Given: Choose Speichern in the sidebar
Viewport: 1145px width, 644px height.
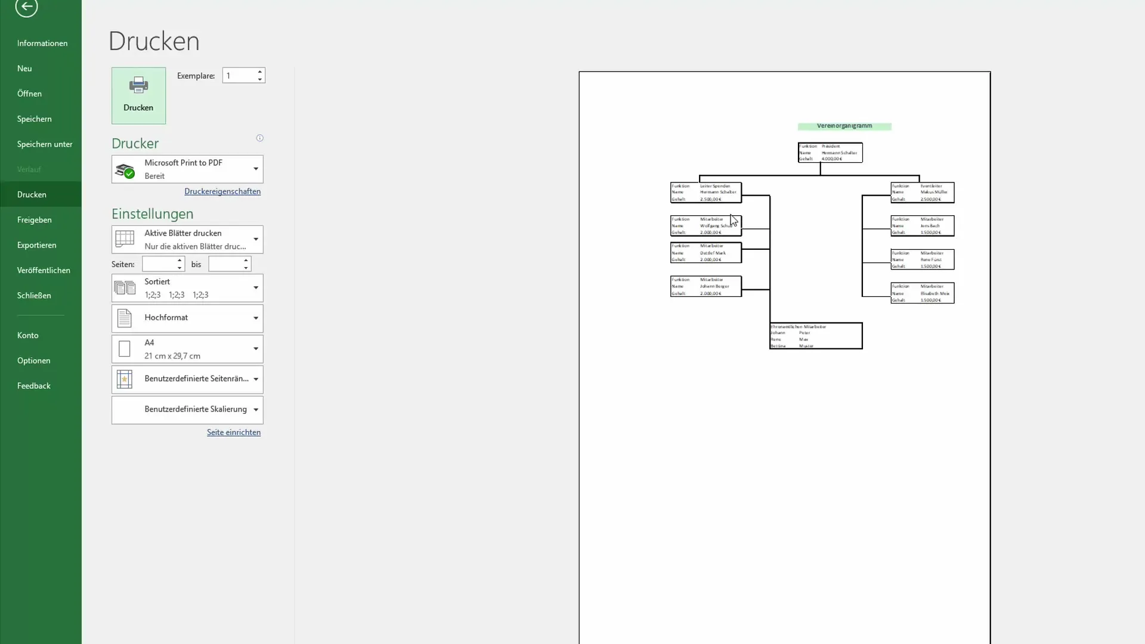Looking at the screenshot, I should pyautogui.click(x=41, y=119).
